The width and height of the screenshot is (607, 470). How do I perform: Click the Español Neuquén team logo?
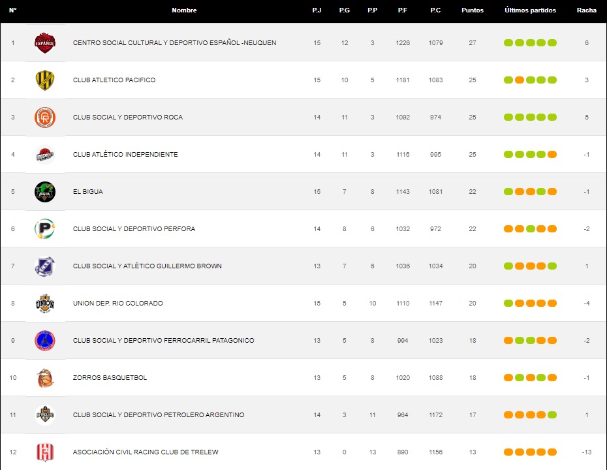44,43
